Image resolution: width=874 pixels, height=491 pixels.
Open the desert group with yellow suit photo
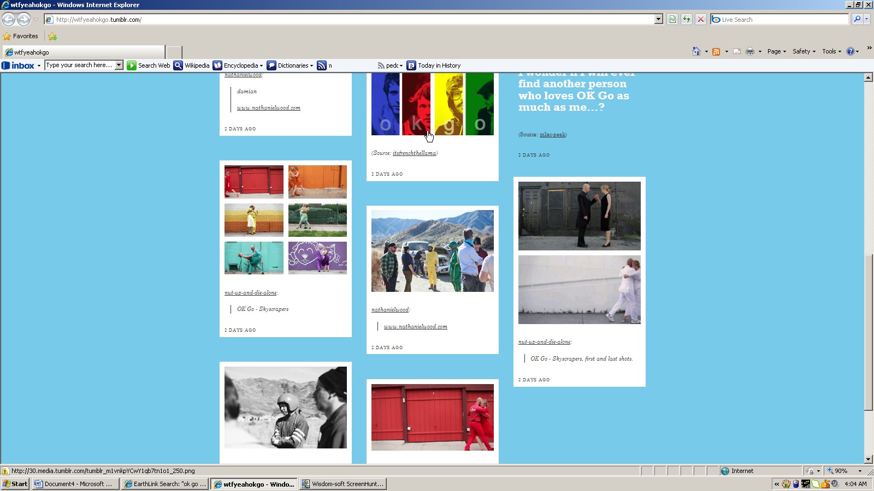pyautogui.click(x=433, y=251)
